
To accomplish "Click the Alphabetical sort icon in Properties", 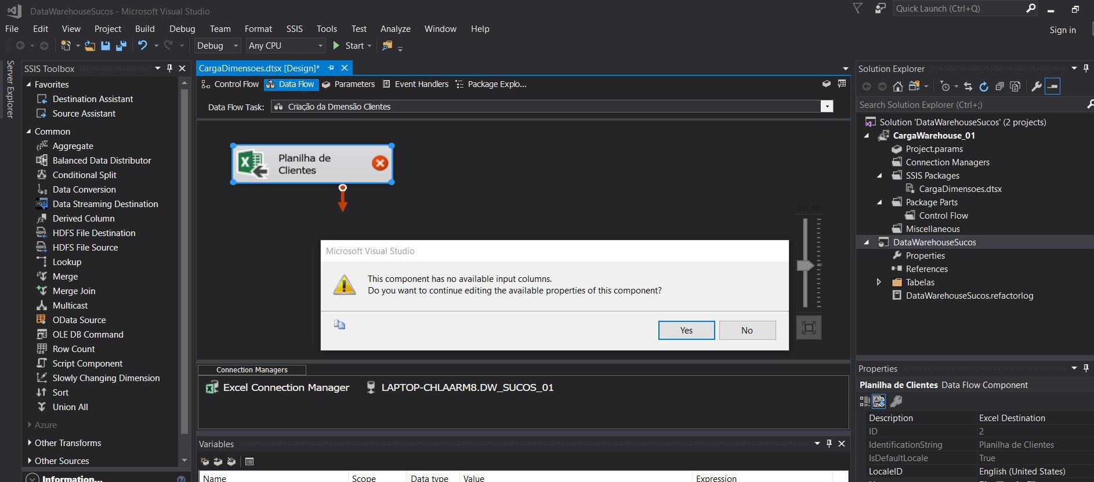I will [x=879, y=401].
